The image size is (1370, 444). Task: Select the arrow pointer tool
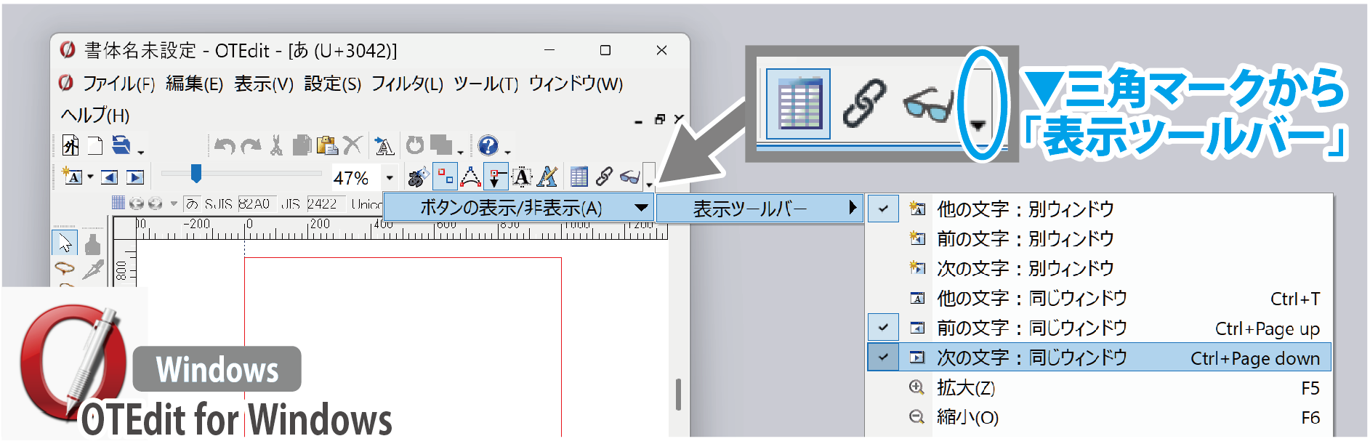click(65, 243)
